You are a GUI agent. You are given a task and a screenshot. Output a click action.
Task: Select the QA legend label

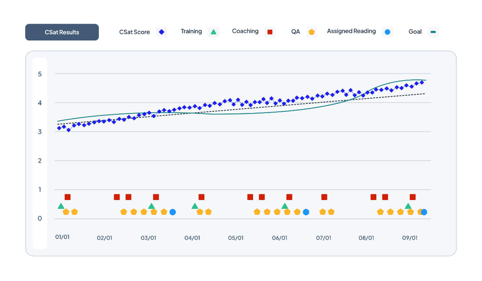coord(296,31)
